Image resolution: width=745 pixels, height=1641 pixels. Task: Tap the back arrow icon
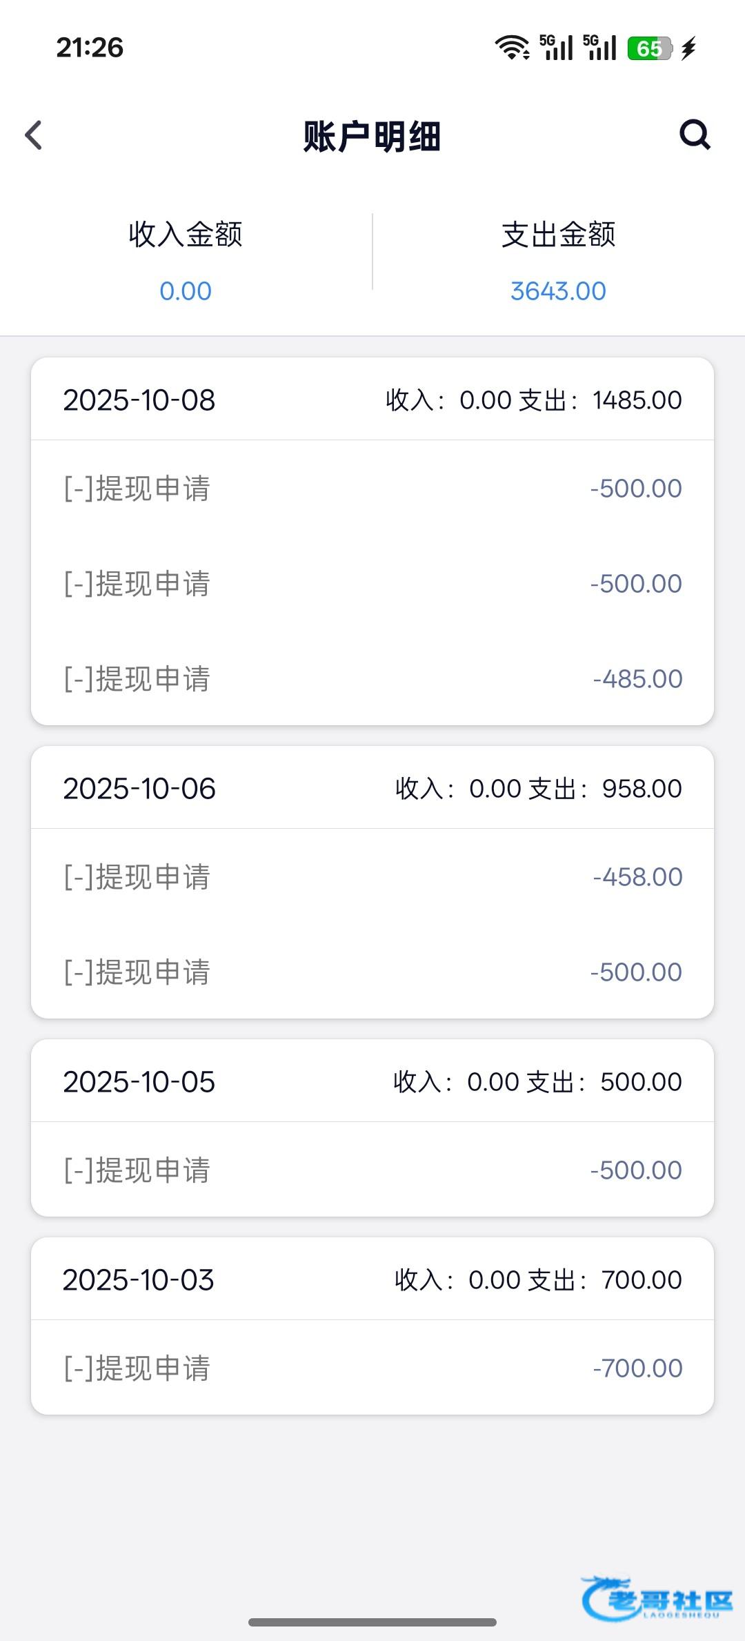(x=34, y=135)
